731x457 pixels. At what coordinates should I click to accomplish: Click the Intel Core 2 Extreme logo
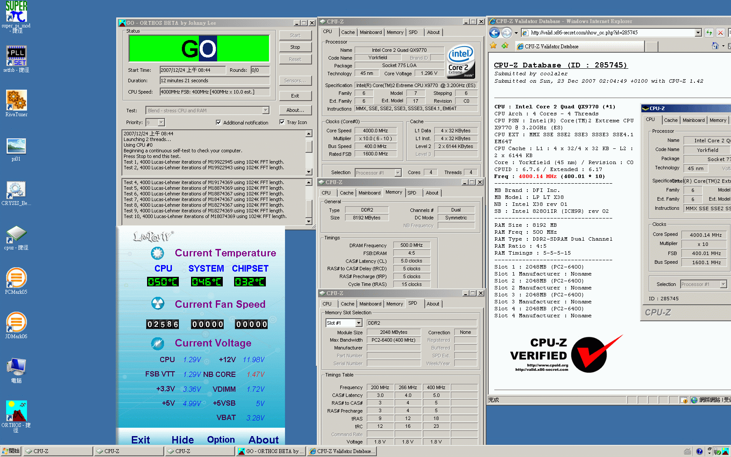click(461, 62)
